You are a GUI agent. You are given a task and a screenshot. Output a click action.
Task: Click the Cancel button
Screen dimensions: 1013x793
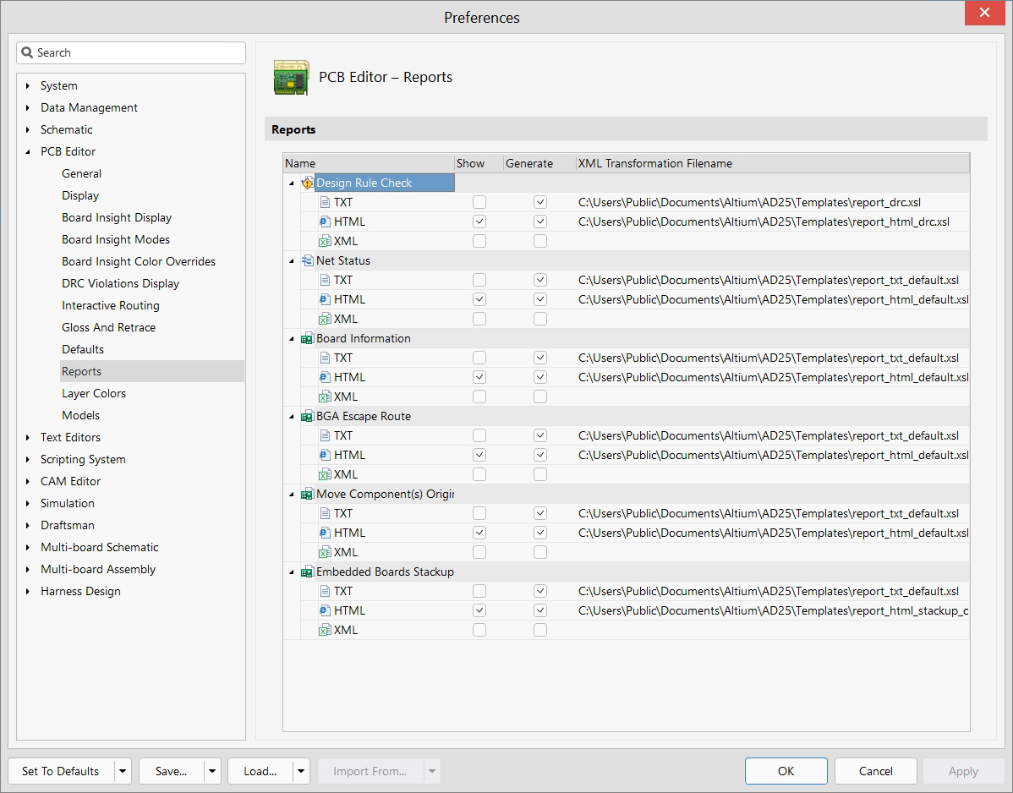coord(875,771)
